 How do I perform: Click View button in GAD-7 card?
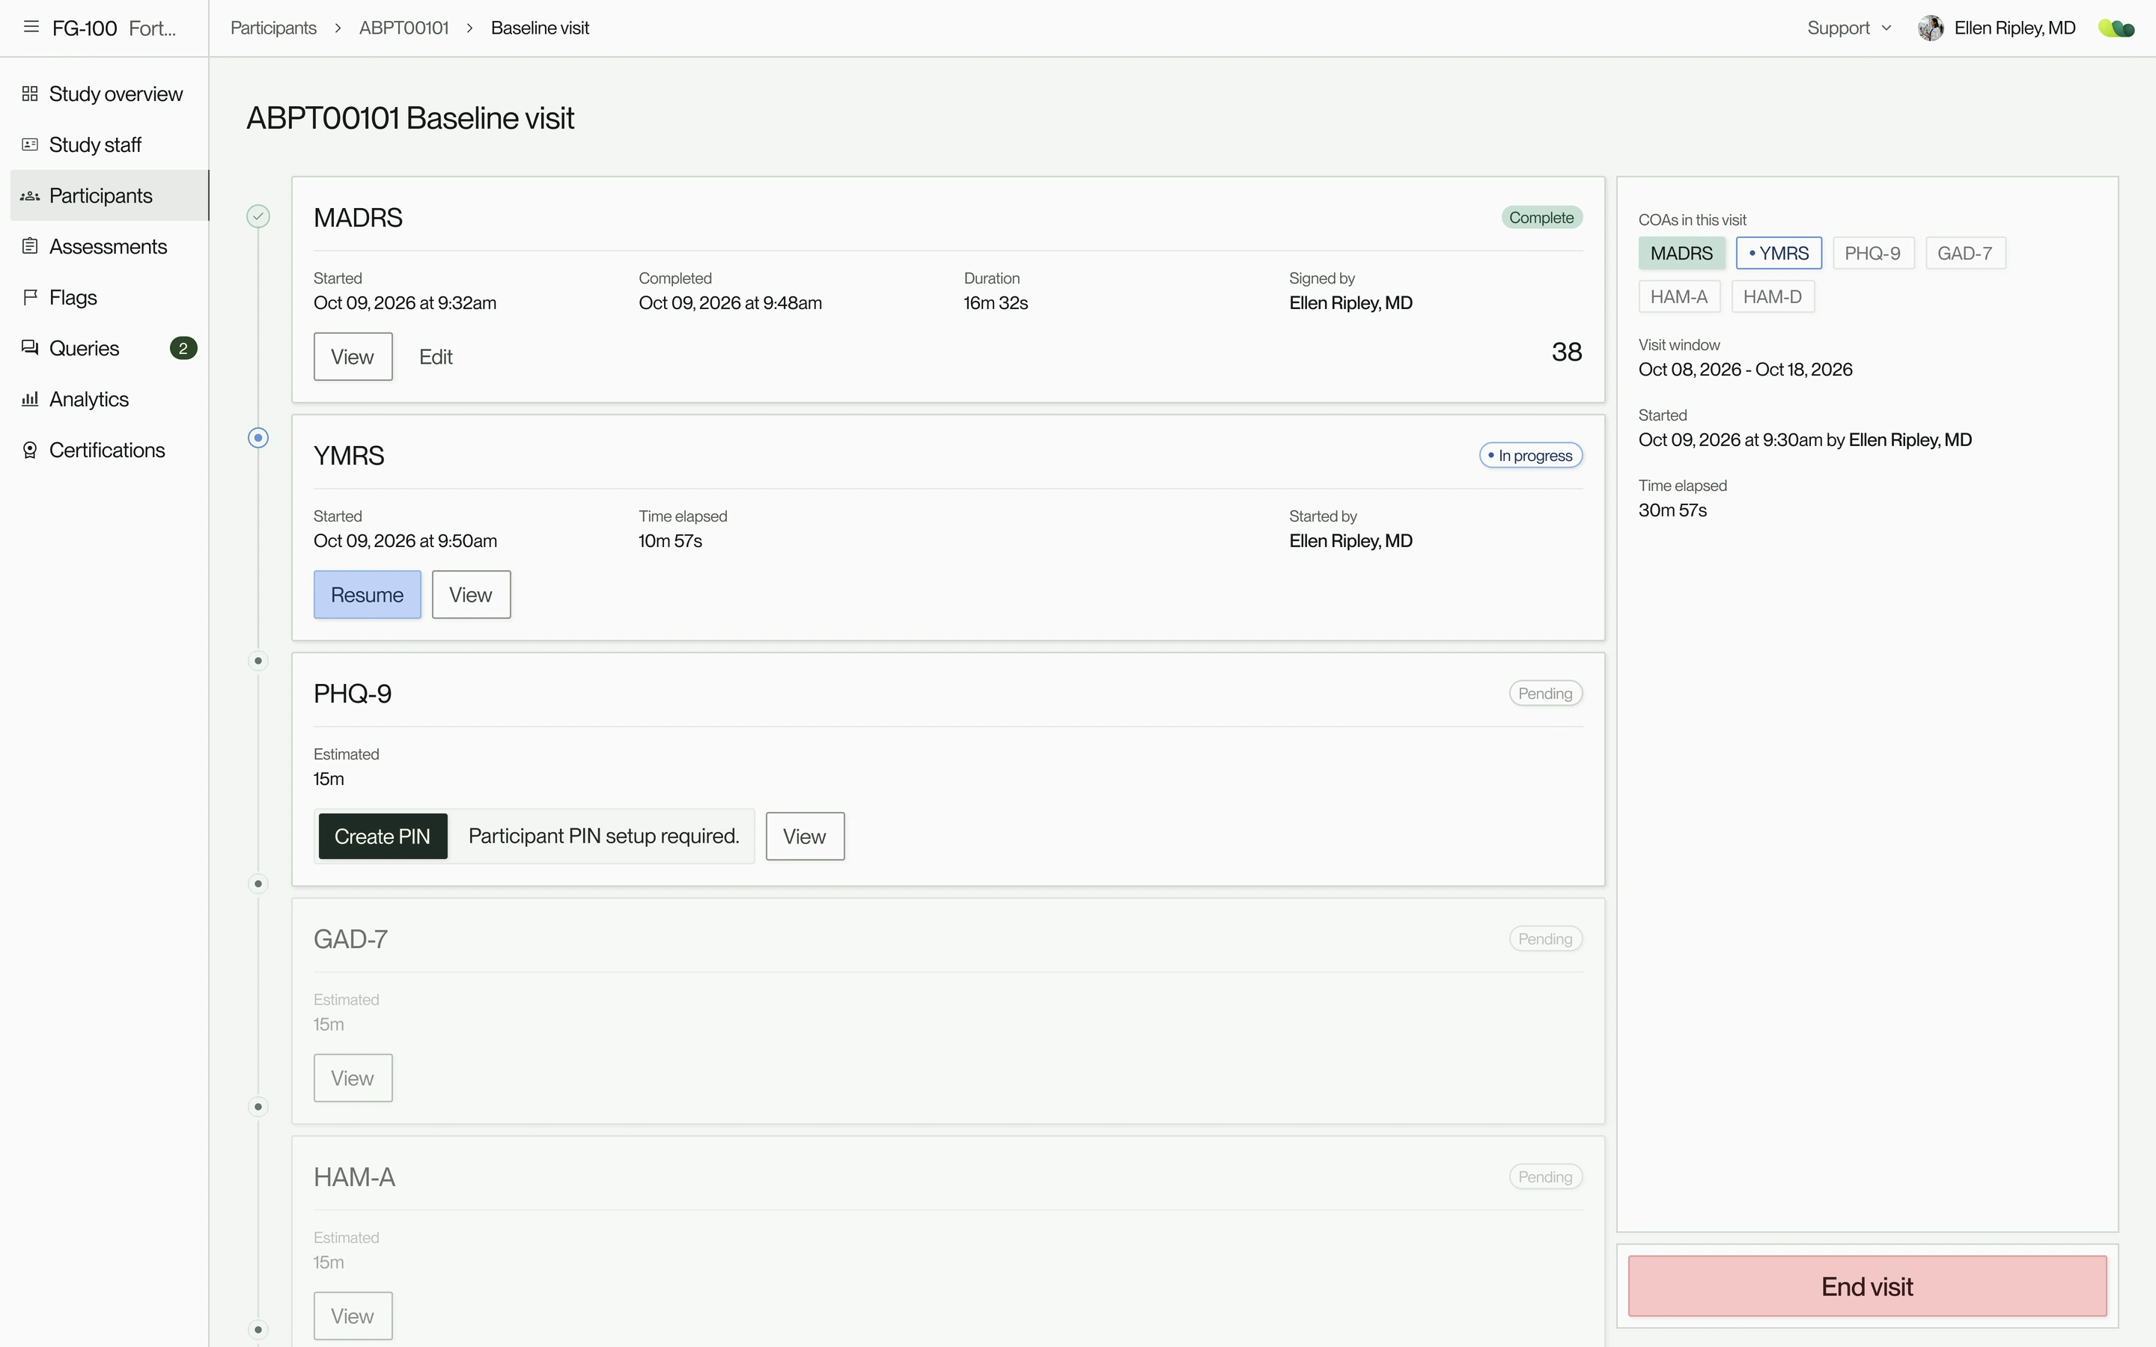353,1078
